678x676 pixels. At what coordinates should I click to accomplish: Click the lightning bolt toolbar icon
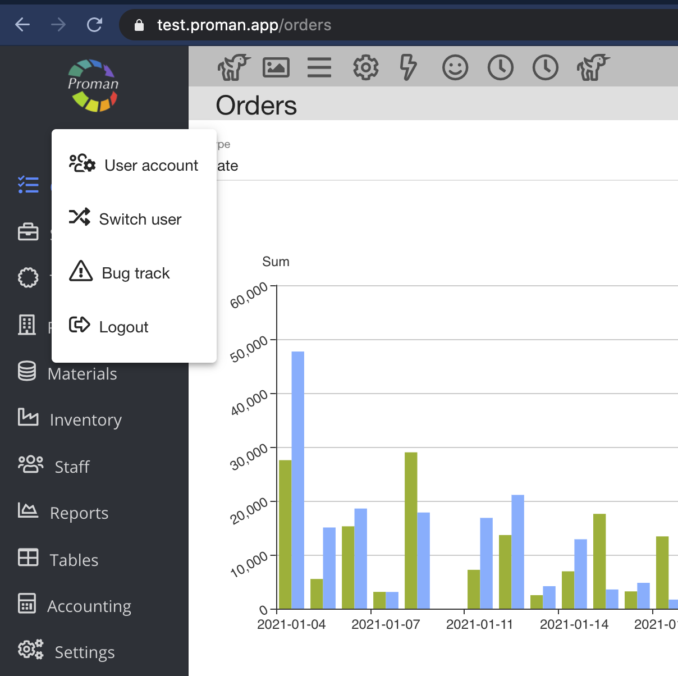408,68
